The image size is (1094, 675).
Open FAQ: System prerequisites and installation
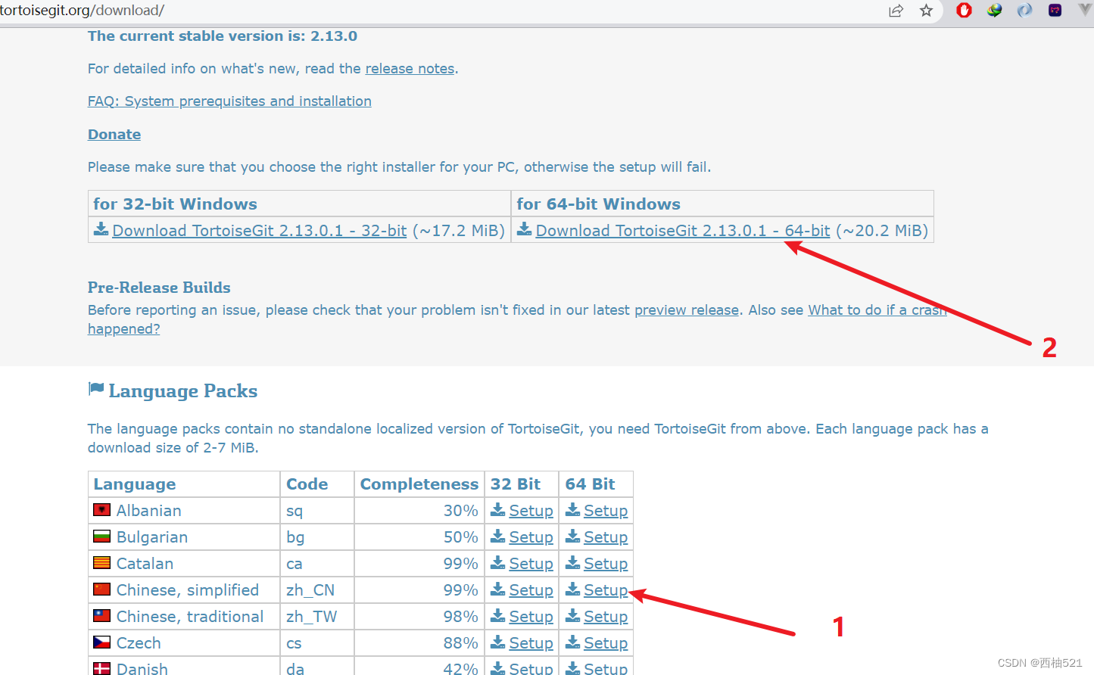pos(229,101)
